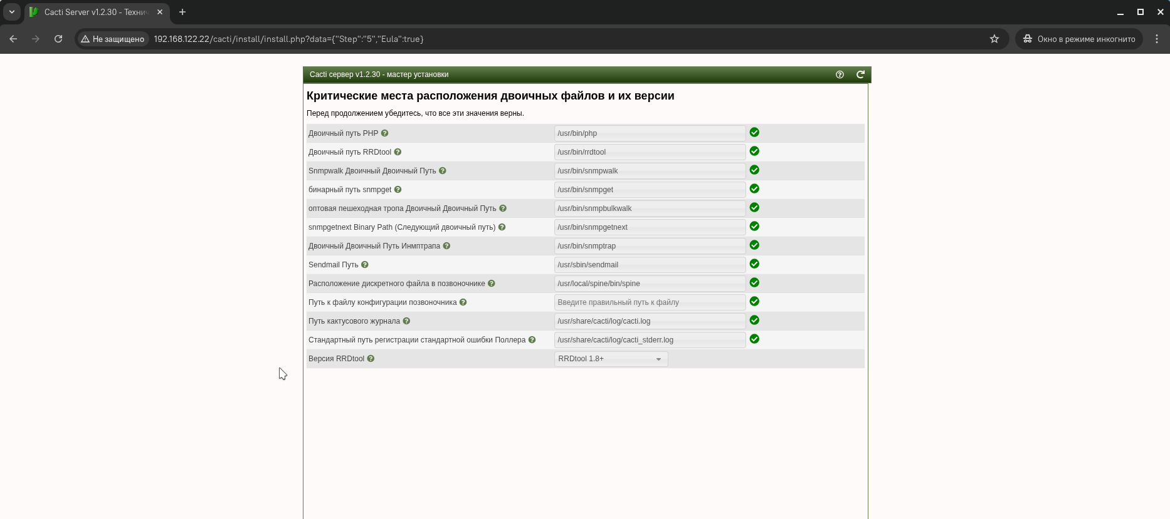Click header text Cacti сервер v1.2.30 - мастер установки

pos(379,75)
